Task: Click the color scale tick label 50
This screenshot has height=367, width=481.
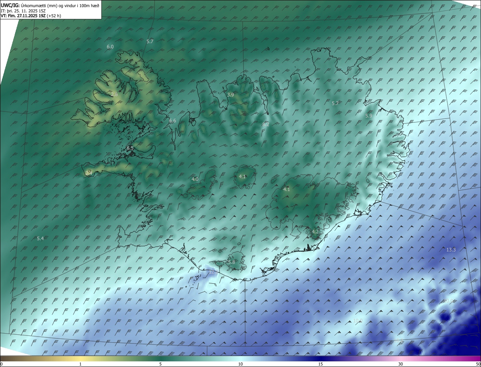Action: 478,364
